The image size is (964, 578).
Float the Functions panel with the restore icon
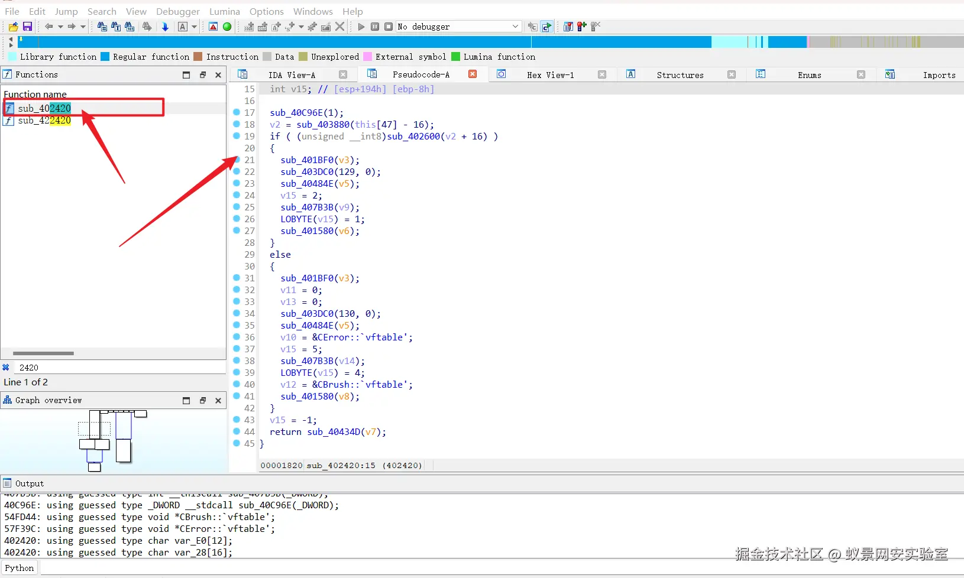[x=203, y=74]
